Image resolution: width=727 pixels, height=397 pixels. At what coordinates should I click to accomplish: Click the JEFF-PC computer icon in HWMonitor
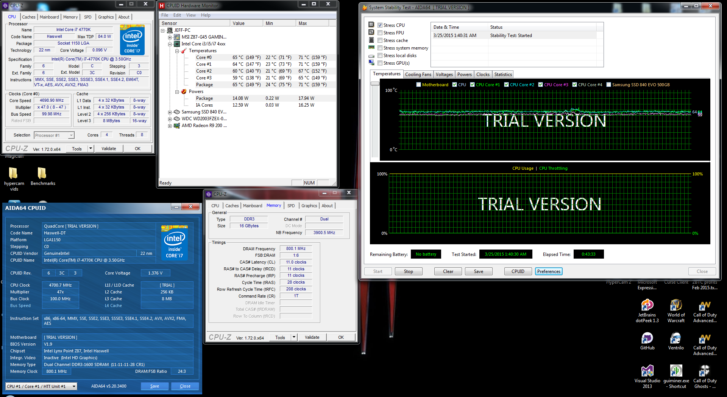[170, 30]
